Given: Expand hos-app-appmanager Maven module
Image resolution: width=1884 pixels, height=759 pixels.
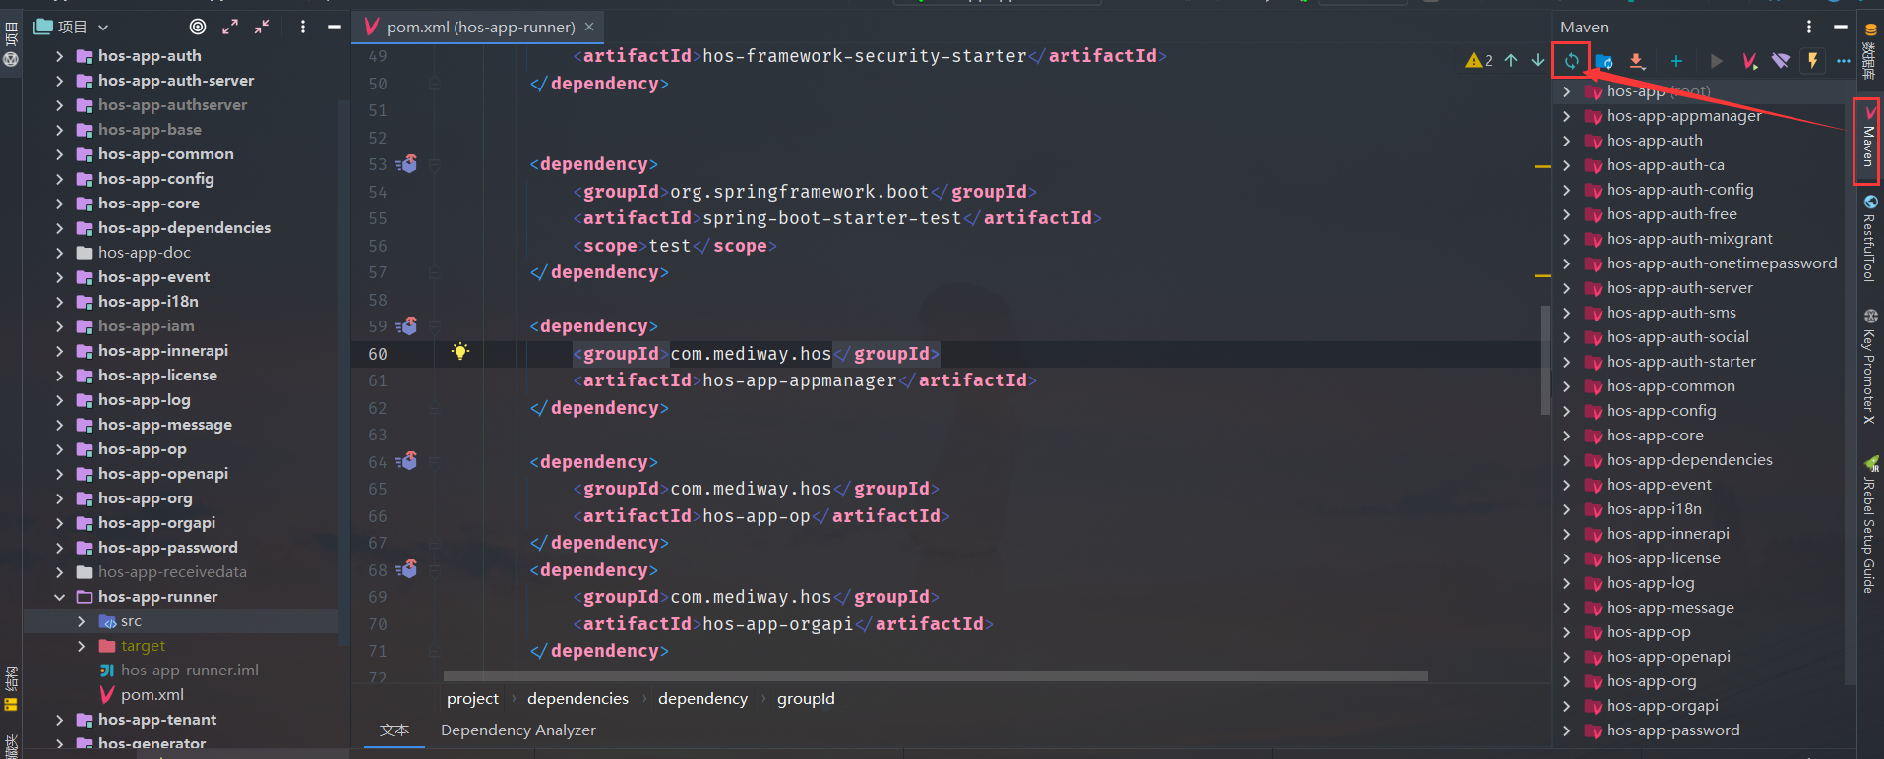Looking at the screenshot, I should (1567, 116).
